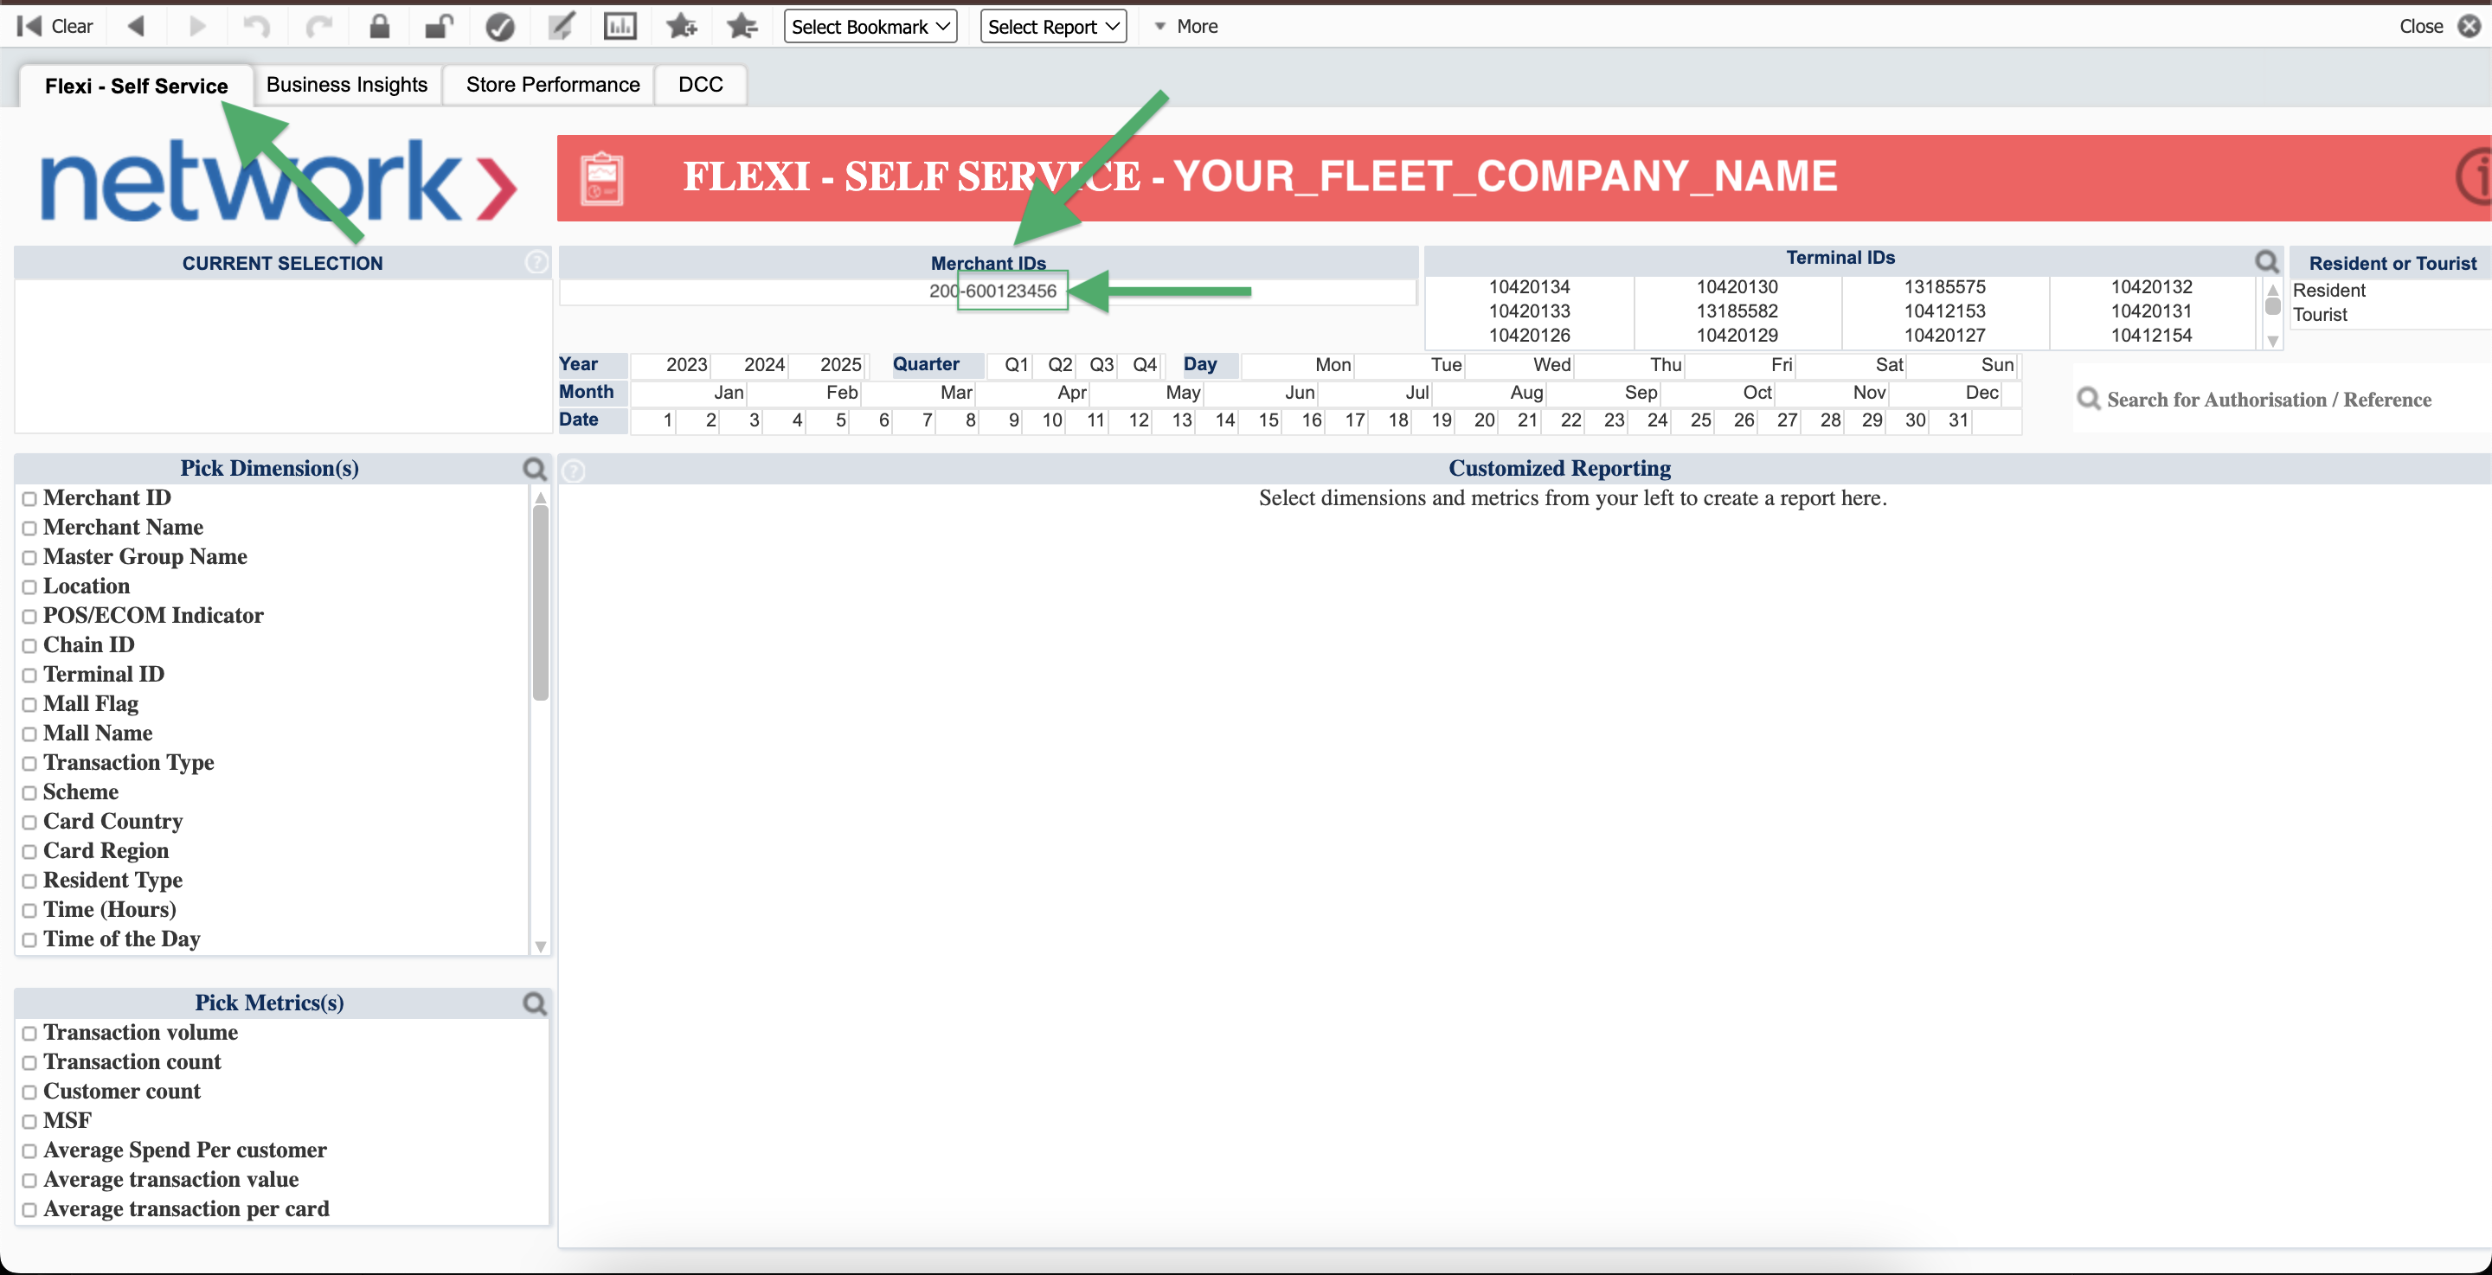Unlock selections with the open padlock icon

pos(440,26)
